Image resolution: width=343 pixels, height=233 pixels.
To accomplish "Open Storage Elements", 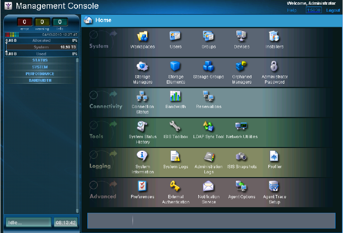I will click(175, 67).
